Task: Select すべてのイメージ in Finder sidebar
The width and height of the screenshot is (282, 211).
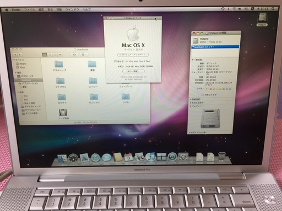Action: click(x=31, y=107)
